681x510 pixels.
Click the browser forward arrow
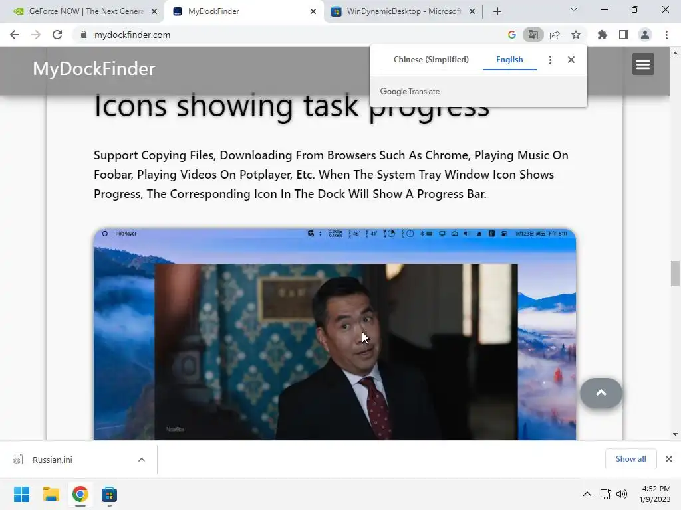click(x=36, y=35)
